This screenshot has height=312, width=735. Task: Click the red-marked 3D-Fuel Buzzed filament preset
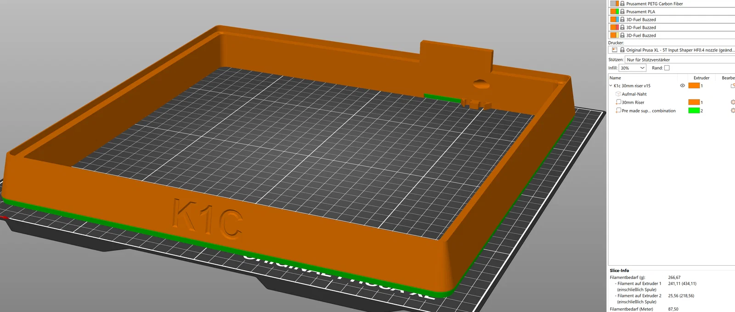672,27
